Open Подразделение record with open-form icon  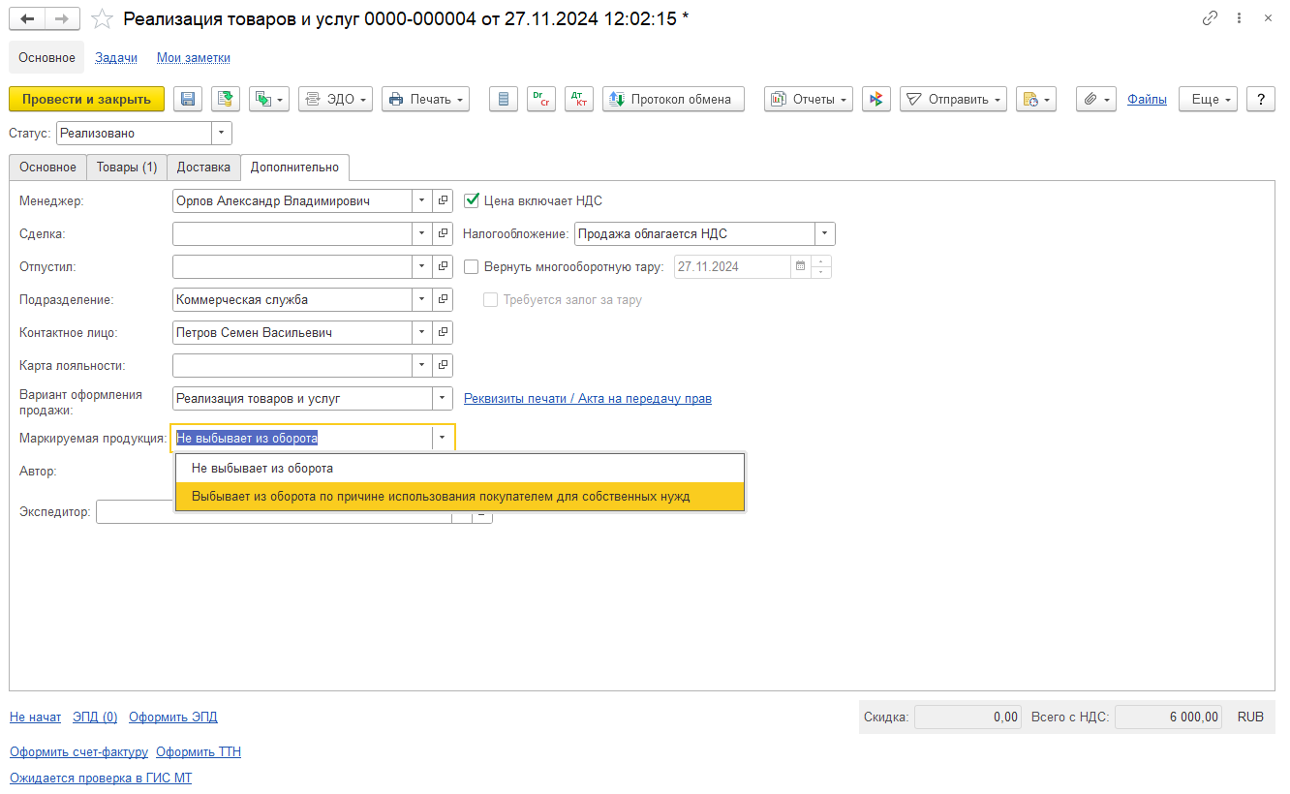(444, 299)
